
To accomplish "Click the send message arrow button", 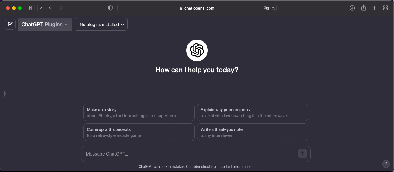I will coord(302,153).
